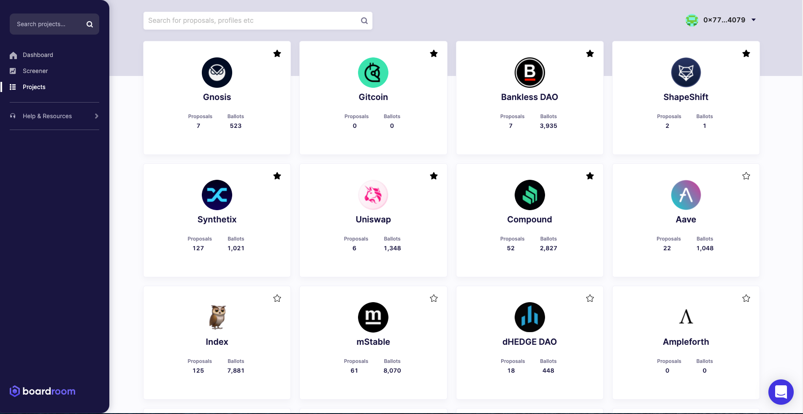Go to Dashboard in the sidebar

coord(38,55)
